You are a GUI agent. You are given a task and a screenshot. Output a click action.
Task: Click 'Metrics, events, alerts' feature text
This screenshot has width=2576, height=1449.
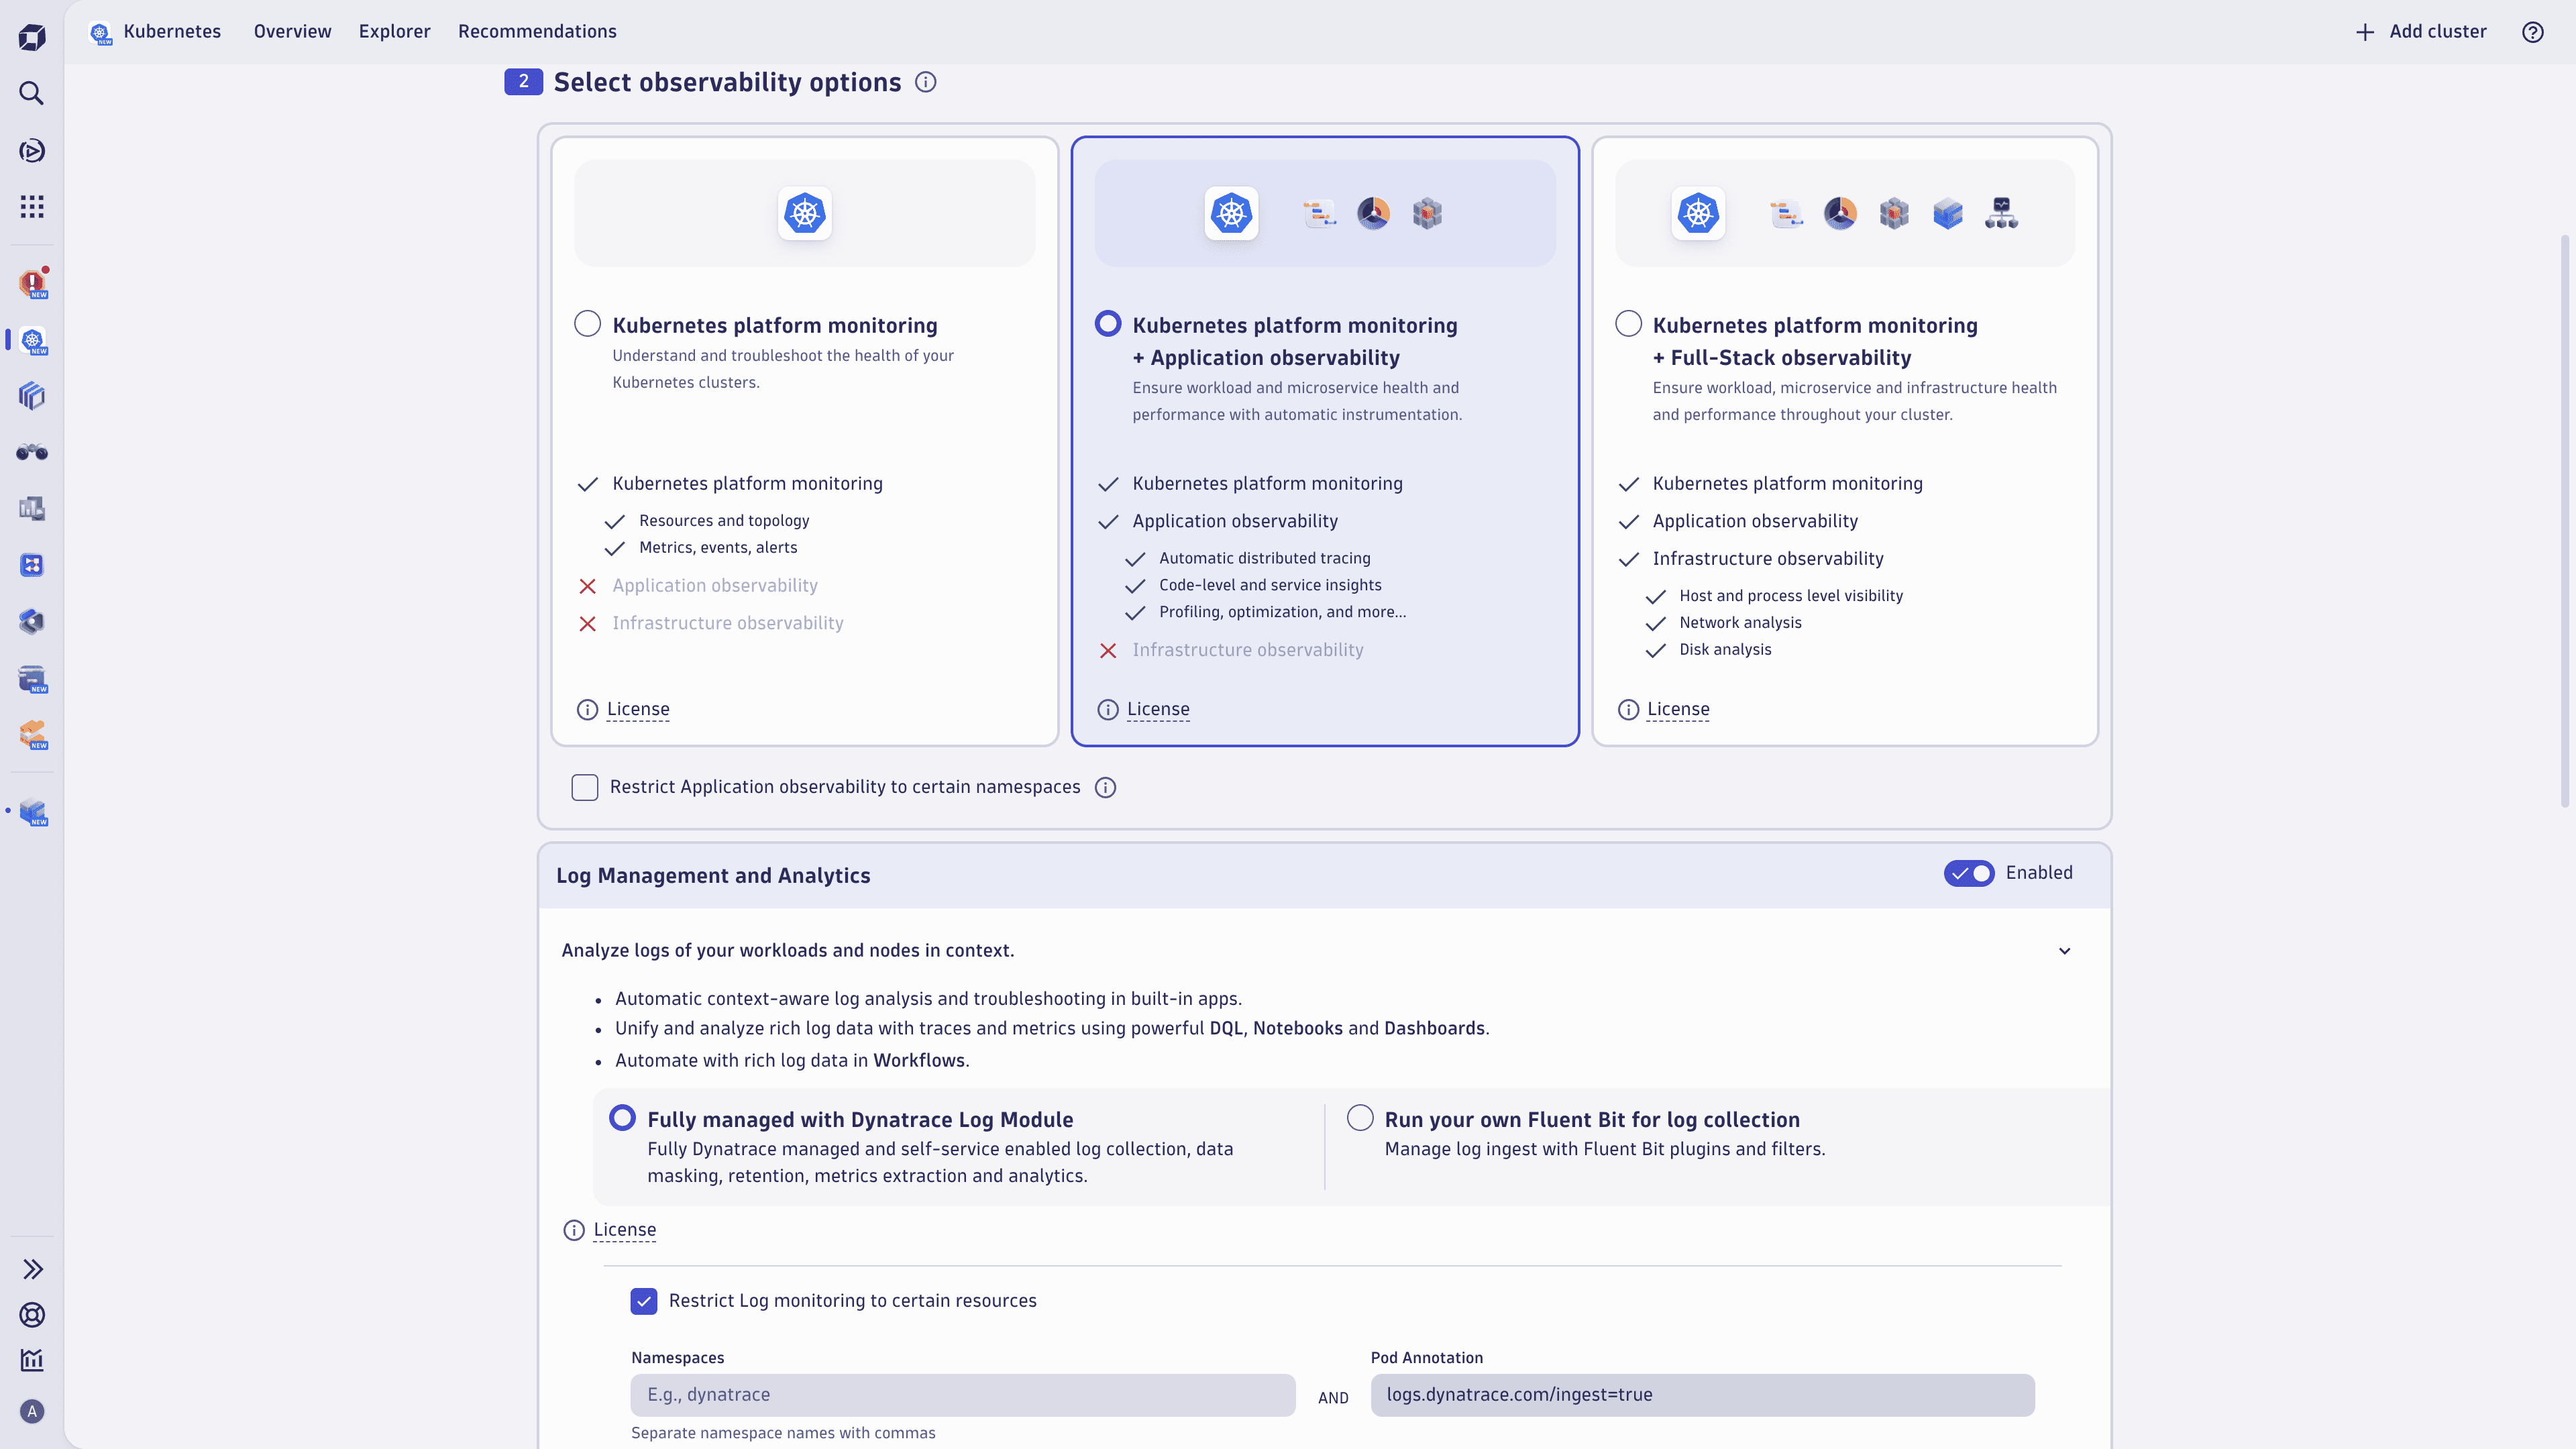pos(718,548)
